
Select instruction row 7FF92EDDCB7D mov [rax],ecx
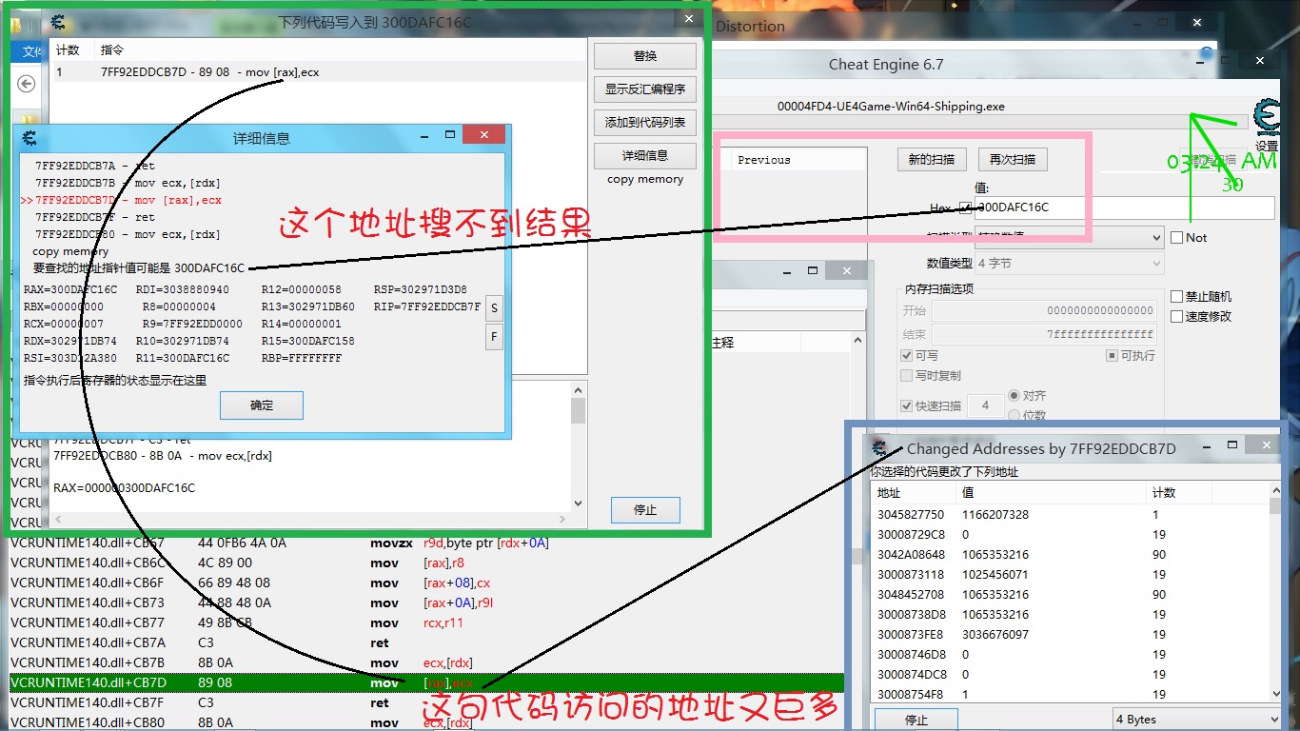click(319, 72)
